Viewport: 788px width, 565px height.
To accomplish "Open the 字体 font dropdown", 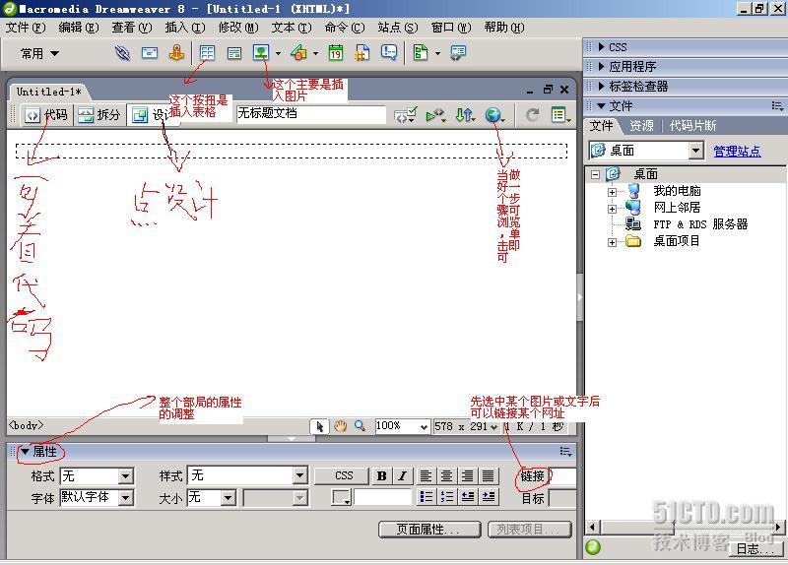I will (126, 498).
